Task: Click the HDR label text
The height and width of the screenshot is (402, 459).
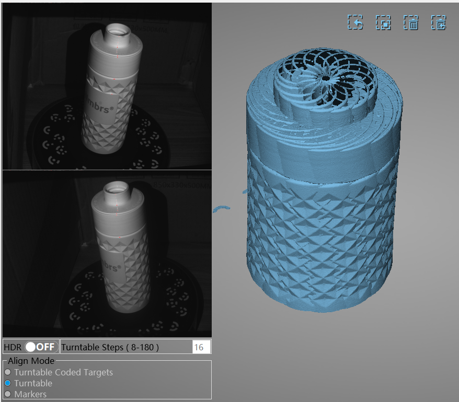Action: pos(13,347)
